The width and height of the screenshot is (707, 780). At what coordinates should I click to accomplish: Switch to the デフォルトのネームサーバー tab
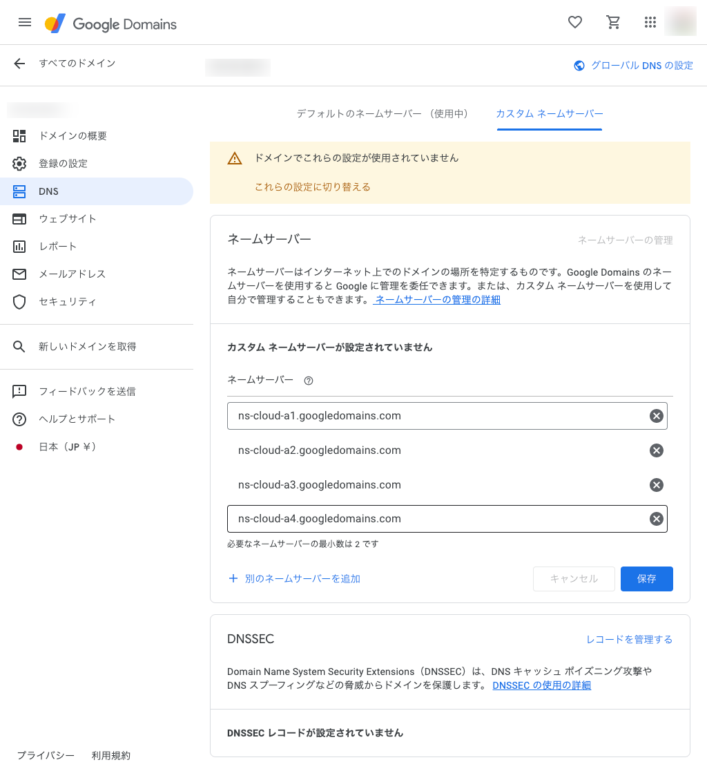382,113
